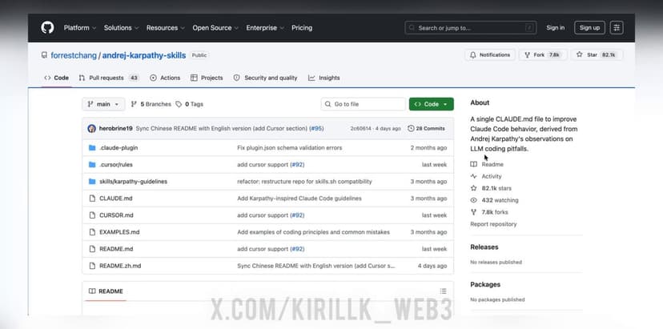Click Report repository link

pos(493,224)
